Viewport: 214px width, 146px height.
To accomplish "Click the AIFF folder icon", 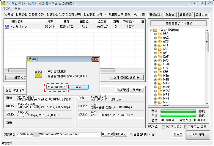I will pyautogui.click(x=160, y=45).
